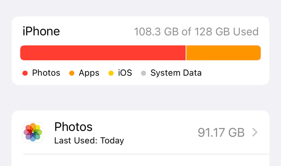The height and width of the screenshot is (166, 281).
Task: Tap the iPhone storage heading
Action: click(41, 31)
